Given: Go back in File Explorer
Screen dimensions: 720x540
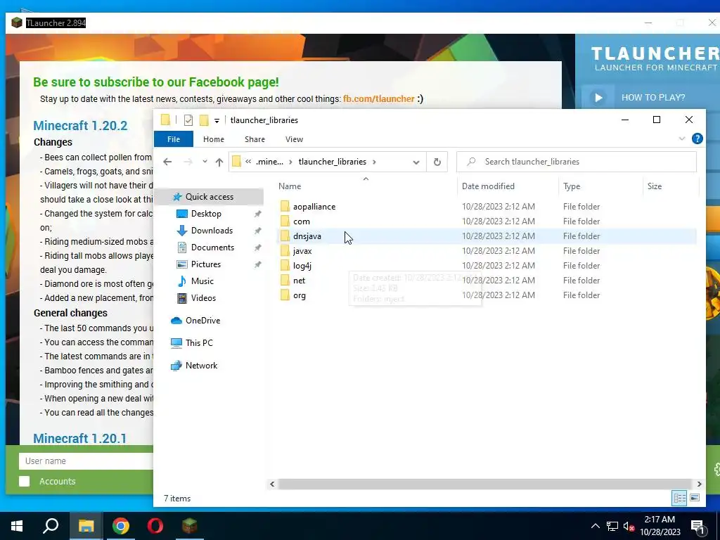Looking at the screenshot, I should 167,162.
